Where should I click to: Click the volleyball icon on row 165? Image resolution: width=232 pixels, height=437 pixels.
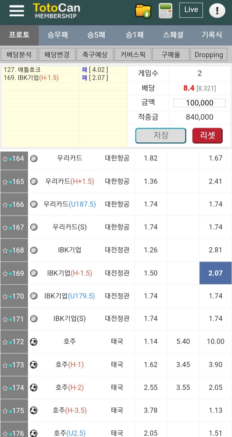[34, 182]
